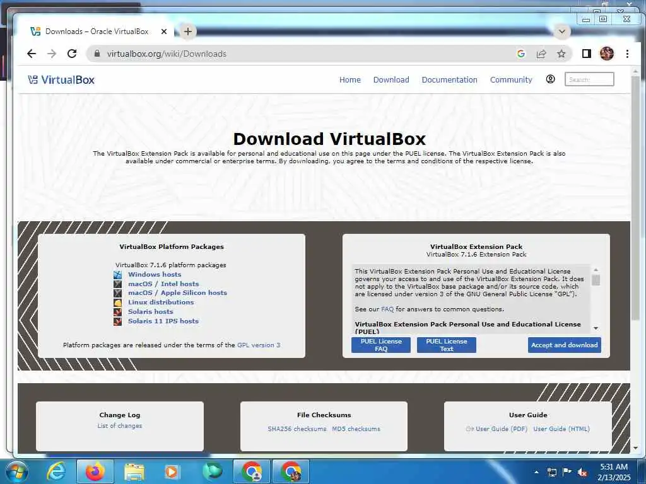Close the Downloads – Oracle VirtualBox tab
This screenshot has width=646, height=484.
pyautogui.click(x=164, y=32)
